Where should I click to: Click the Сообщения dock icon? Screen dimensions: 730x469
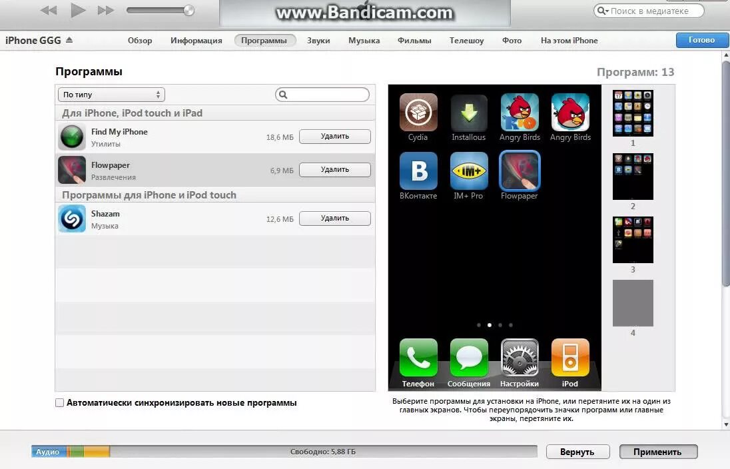click(469, 358)
